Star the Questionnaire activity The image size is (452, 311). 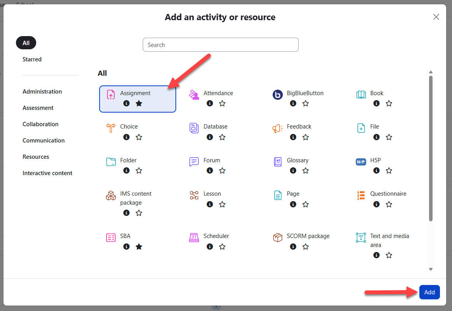click(x=389, y=204)
